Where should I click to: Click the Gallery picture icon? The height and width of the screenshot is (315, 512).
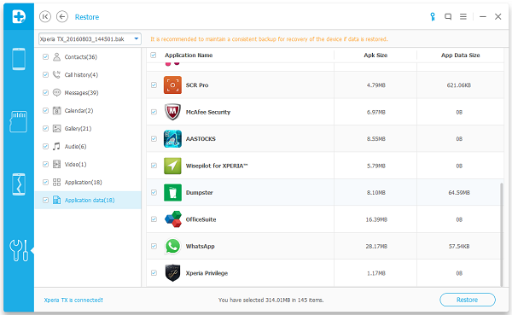pyautogui.click(x=57, y=128)
